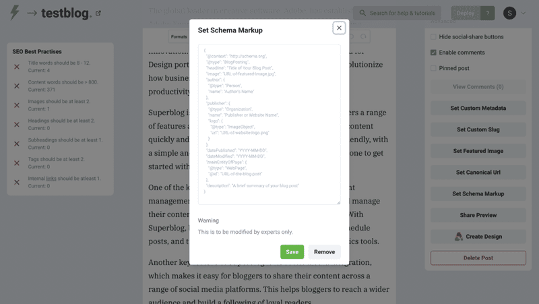Open testblog external link icon
Viewport: 539px width, 304px height.
point(98,13)
